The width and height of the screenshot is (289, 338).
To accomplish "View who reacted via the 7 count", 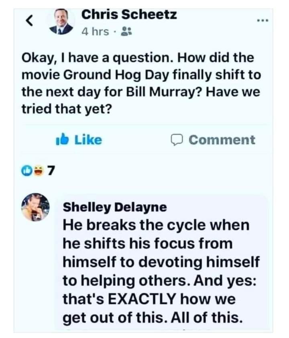I will tap(51, 171).
